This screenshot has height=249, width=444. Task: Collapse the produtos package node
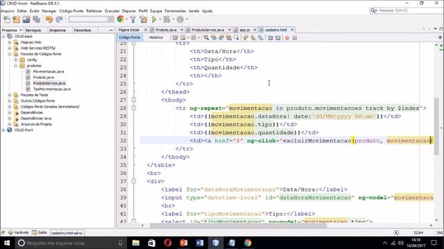16,66
